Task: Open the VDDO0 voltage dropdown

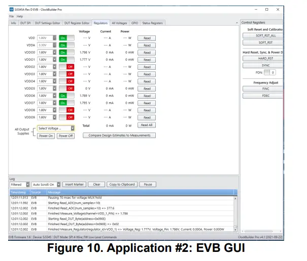Action: point(47,52)
